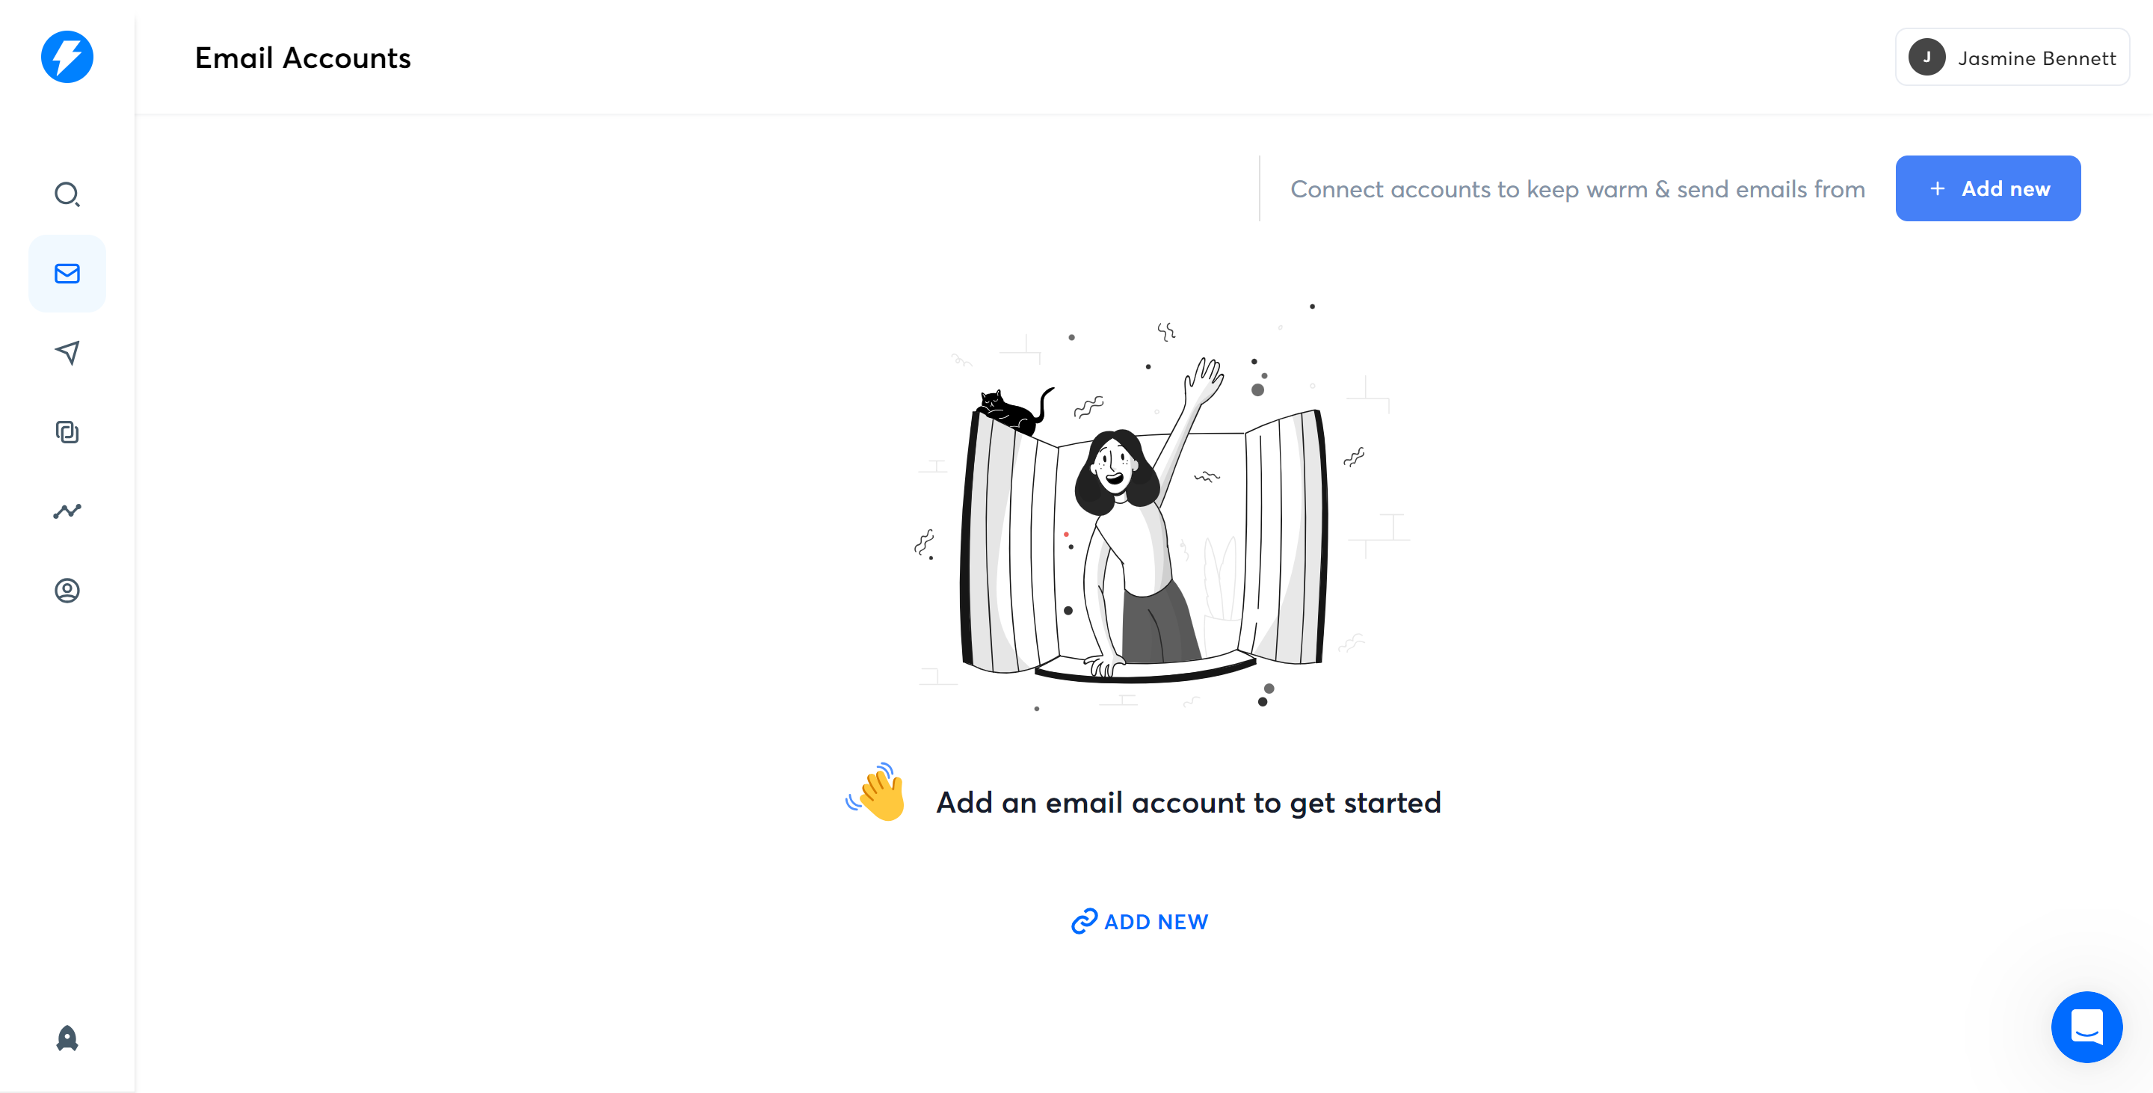Select the Email Accounts sidebar icon
The width and height of the screenshot is (2153, 1093).
(67, 272)
